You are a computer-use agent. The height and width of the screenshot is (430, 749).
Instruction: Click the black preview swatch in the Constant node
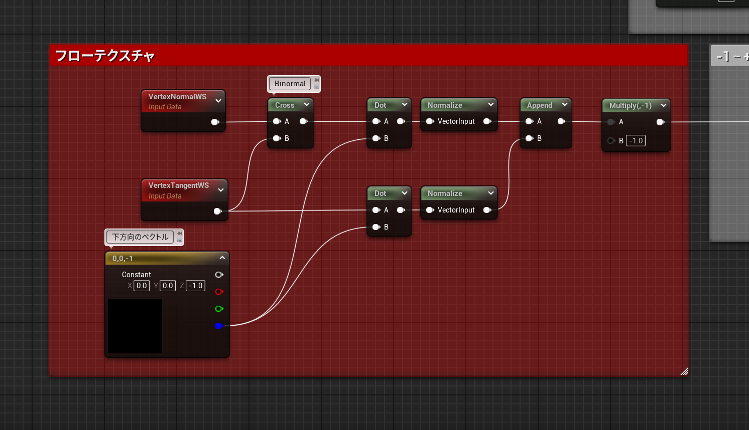point(135,326)
